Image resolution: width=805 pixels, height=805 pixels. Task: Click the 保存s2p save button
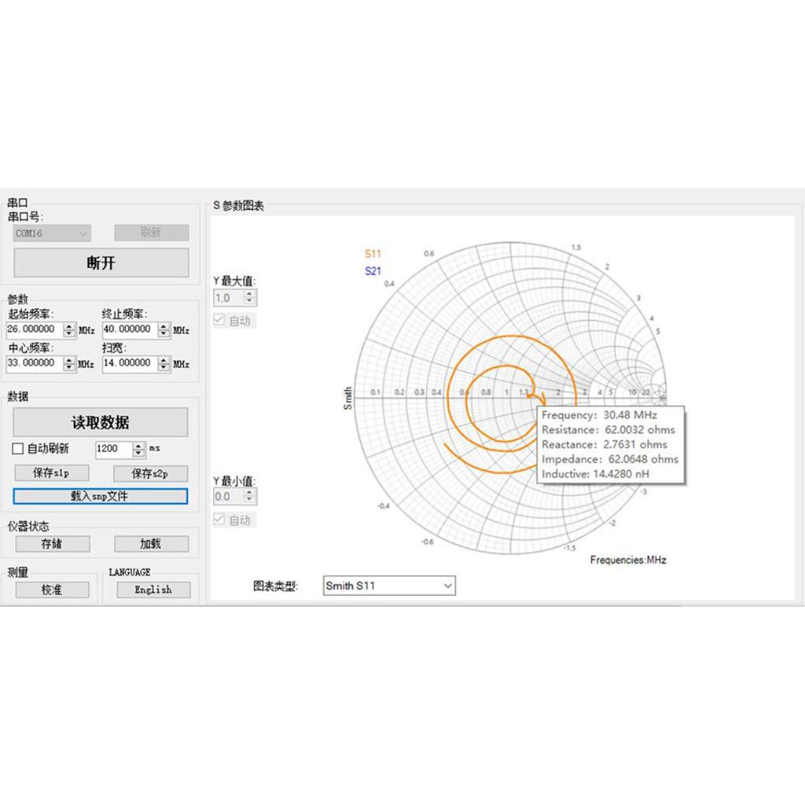coord(150,473)
